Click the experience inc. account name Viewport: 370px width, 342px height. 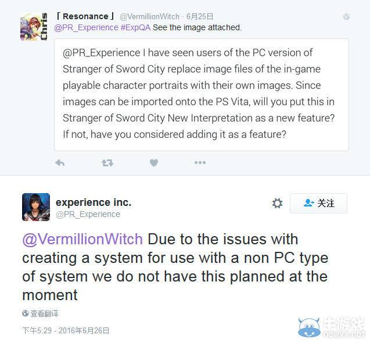(x=94, y=202)
